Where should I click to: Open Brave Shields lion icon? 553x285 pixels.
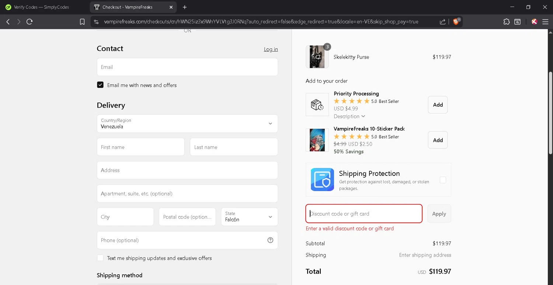click(456, 22)
